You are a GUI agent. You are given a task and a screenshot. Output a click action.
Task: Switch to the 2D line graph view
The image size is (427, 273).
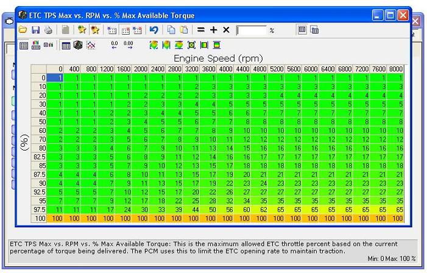point(91,44)
